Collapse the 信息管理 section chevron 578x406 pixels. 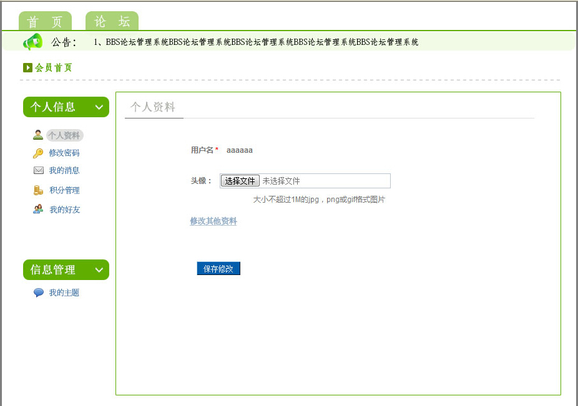99,270
